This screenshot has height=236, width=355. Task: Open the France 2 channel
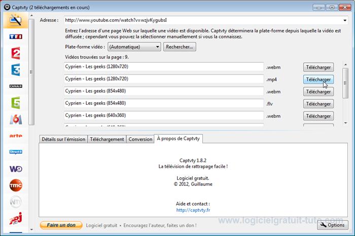[x=16, y=53]
